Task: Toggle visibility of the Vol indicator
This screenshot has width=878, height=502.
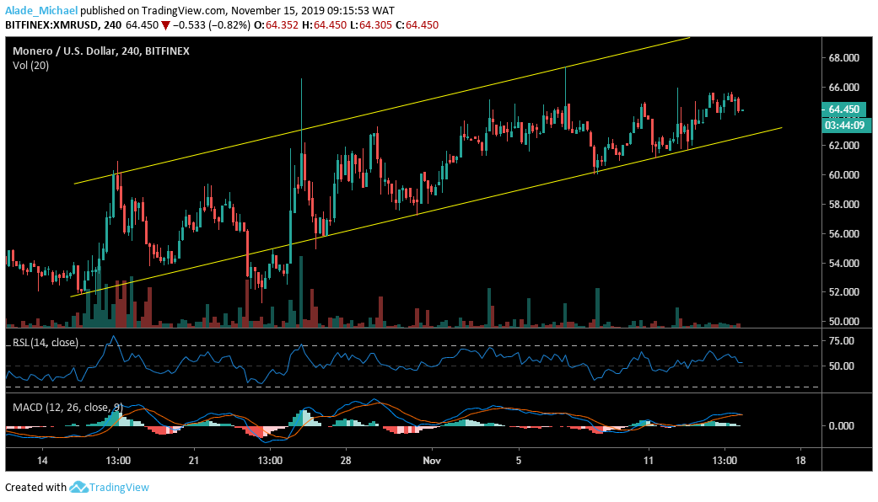Action: [30, 63]
